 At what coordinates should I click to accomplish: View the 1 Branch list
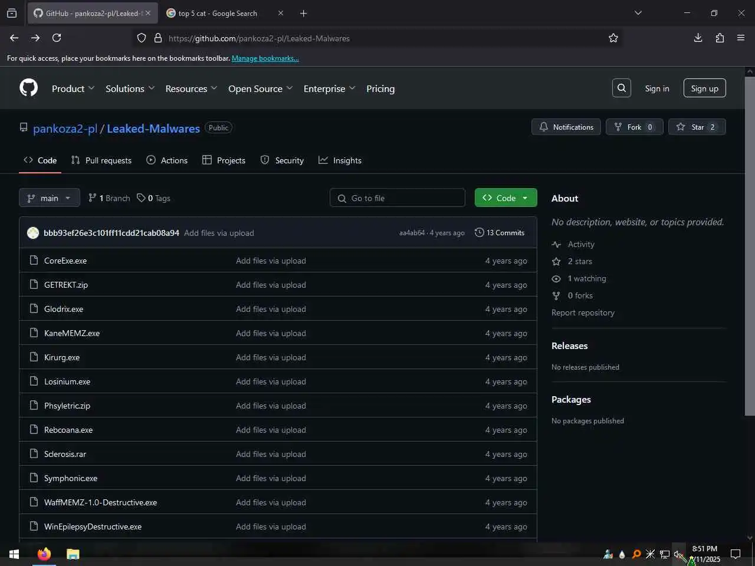pos(109,198)
